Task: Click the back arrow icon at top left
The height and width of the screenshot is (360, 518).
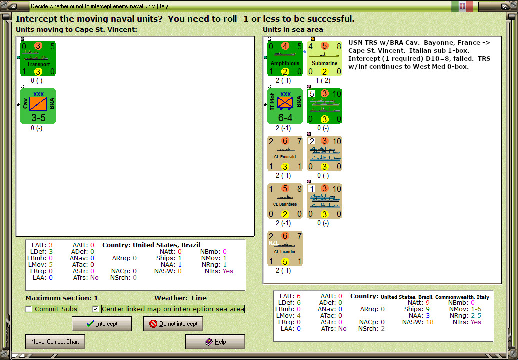Action: (x=13, y=6)
